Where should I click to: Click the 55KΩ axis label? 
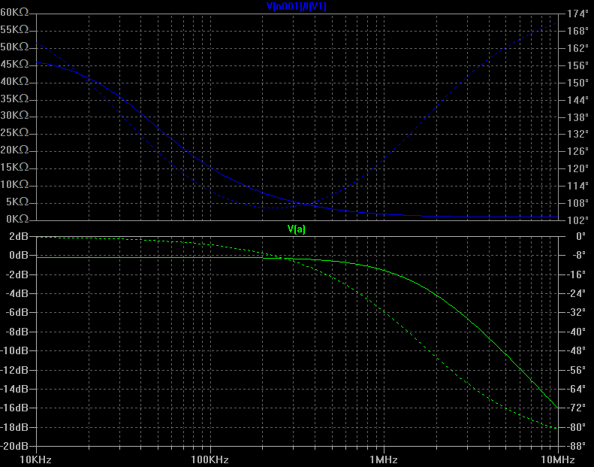14,29
